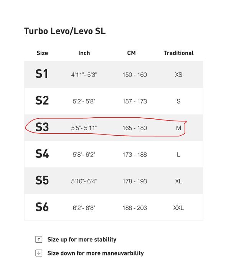This screenshot has width=231, height=269.
Task: Select the S4 size label
Action: tap(42, 154)
